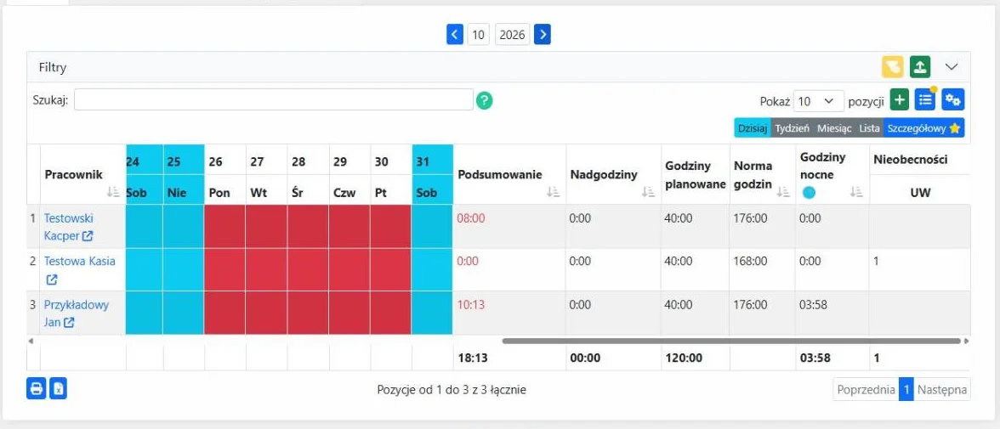The image size is (1000, 429).
Task: Click the blue print icon button
Action: [x=37, y=389]
